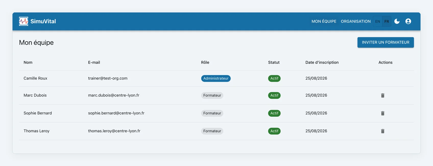Delete Sophie Bernard with the trash icon
433x166 pixels.
click(383, 113)
